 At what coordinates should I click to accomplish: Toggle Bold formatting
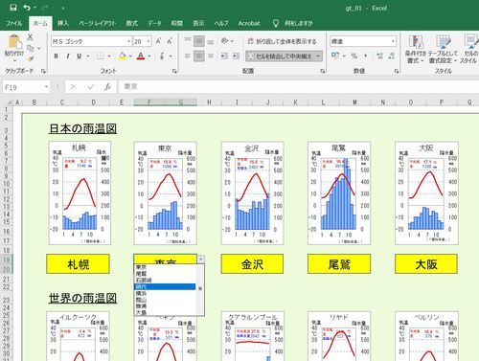(x=57, y=56)
